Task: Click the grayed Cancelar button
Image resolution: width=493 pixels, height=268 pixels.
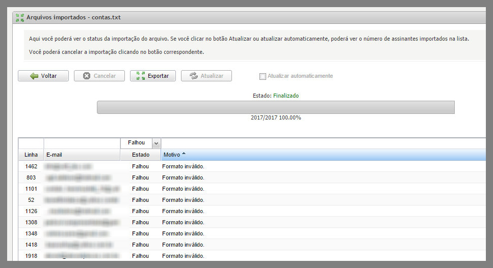Action: [x=99, y=76]
